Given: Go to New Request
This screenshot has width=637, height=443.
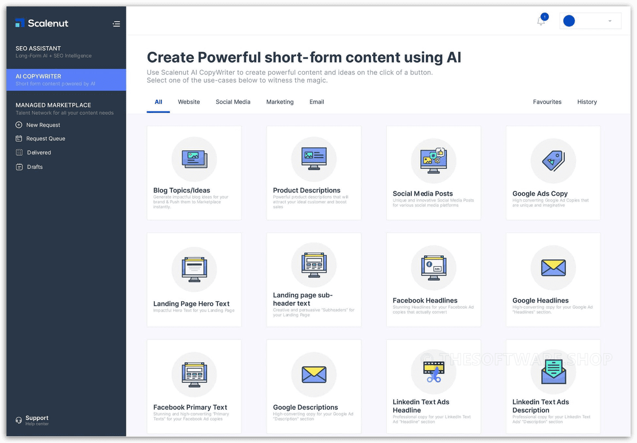Looking at the screenshot, I should [x=43, y=125].
